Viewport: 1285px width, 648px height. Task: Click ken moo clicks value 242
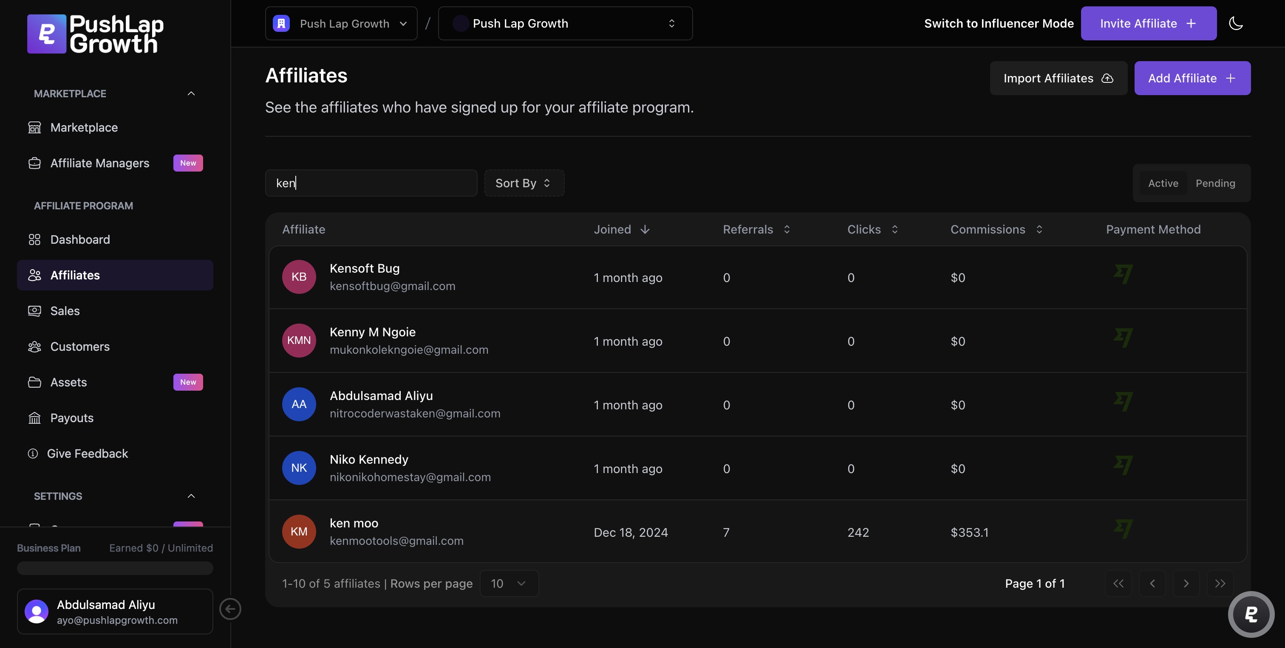[x=858, y=532]
